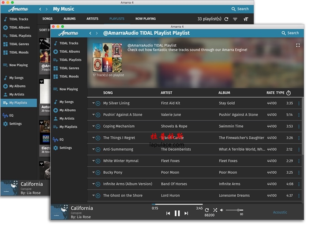Open EQ in the front window sidebar
The image size is (312, 228).
click(61, 139)
